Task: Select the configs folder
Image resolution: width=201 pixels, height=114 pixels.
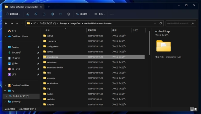Action: [x=94, y=52]
